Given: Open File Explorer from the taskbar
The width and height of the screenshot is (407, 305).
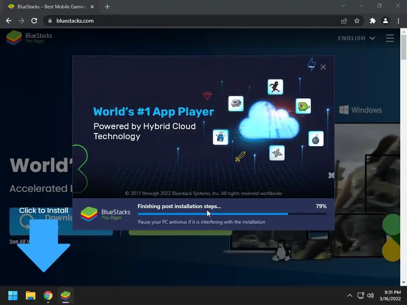Looking at the screenshot, I should 30,295.
